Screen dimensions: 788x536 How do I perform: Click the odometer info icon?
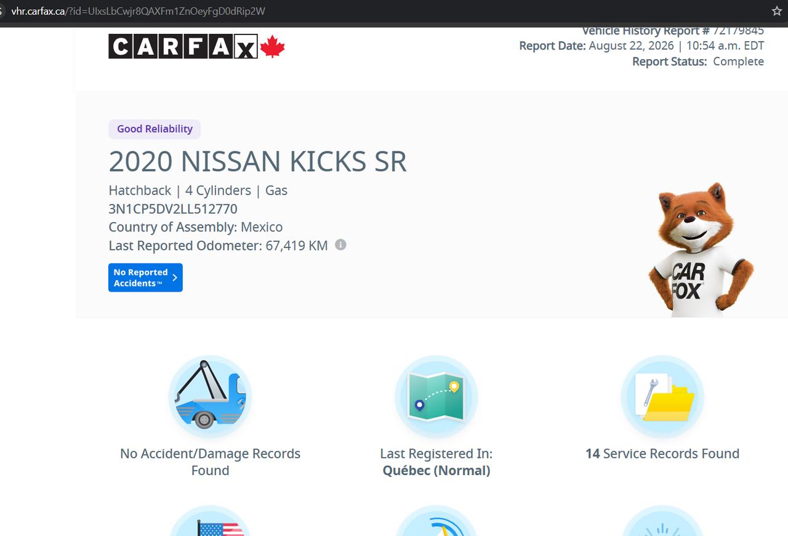click(340, 245)
